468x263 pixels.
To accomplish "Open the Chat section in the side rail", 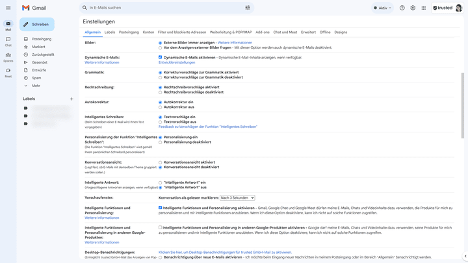I will [8, 42].
